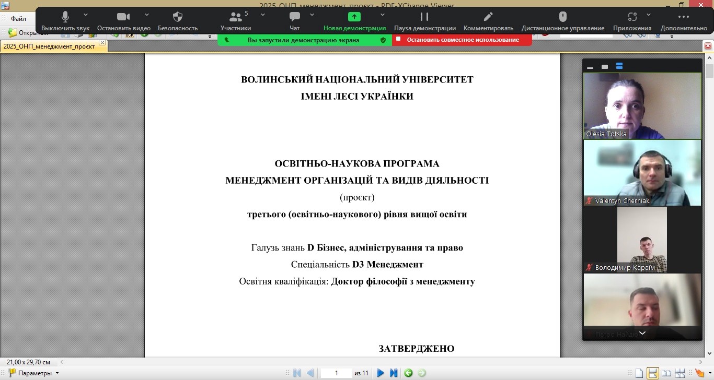714x380 pixels.
Task: Collapse participant videos using the chevron
Action: pos(642,333)
